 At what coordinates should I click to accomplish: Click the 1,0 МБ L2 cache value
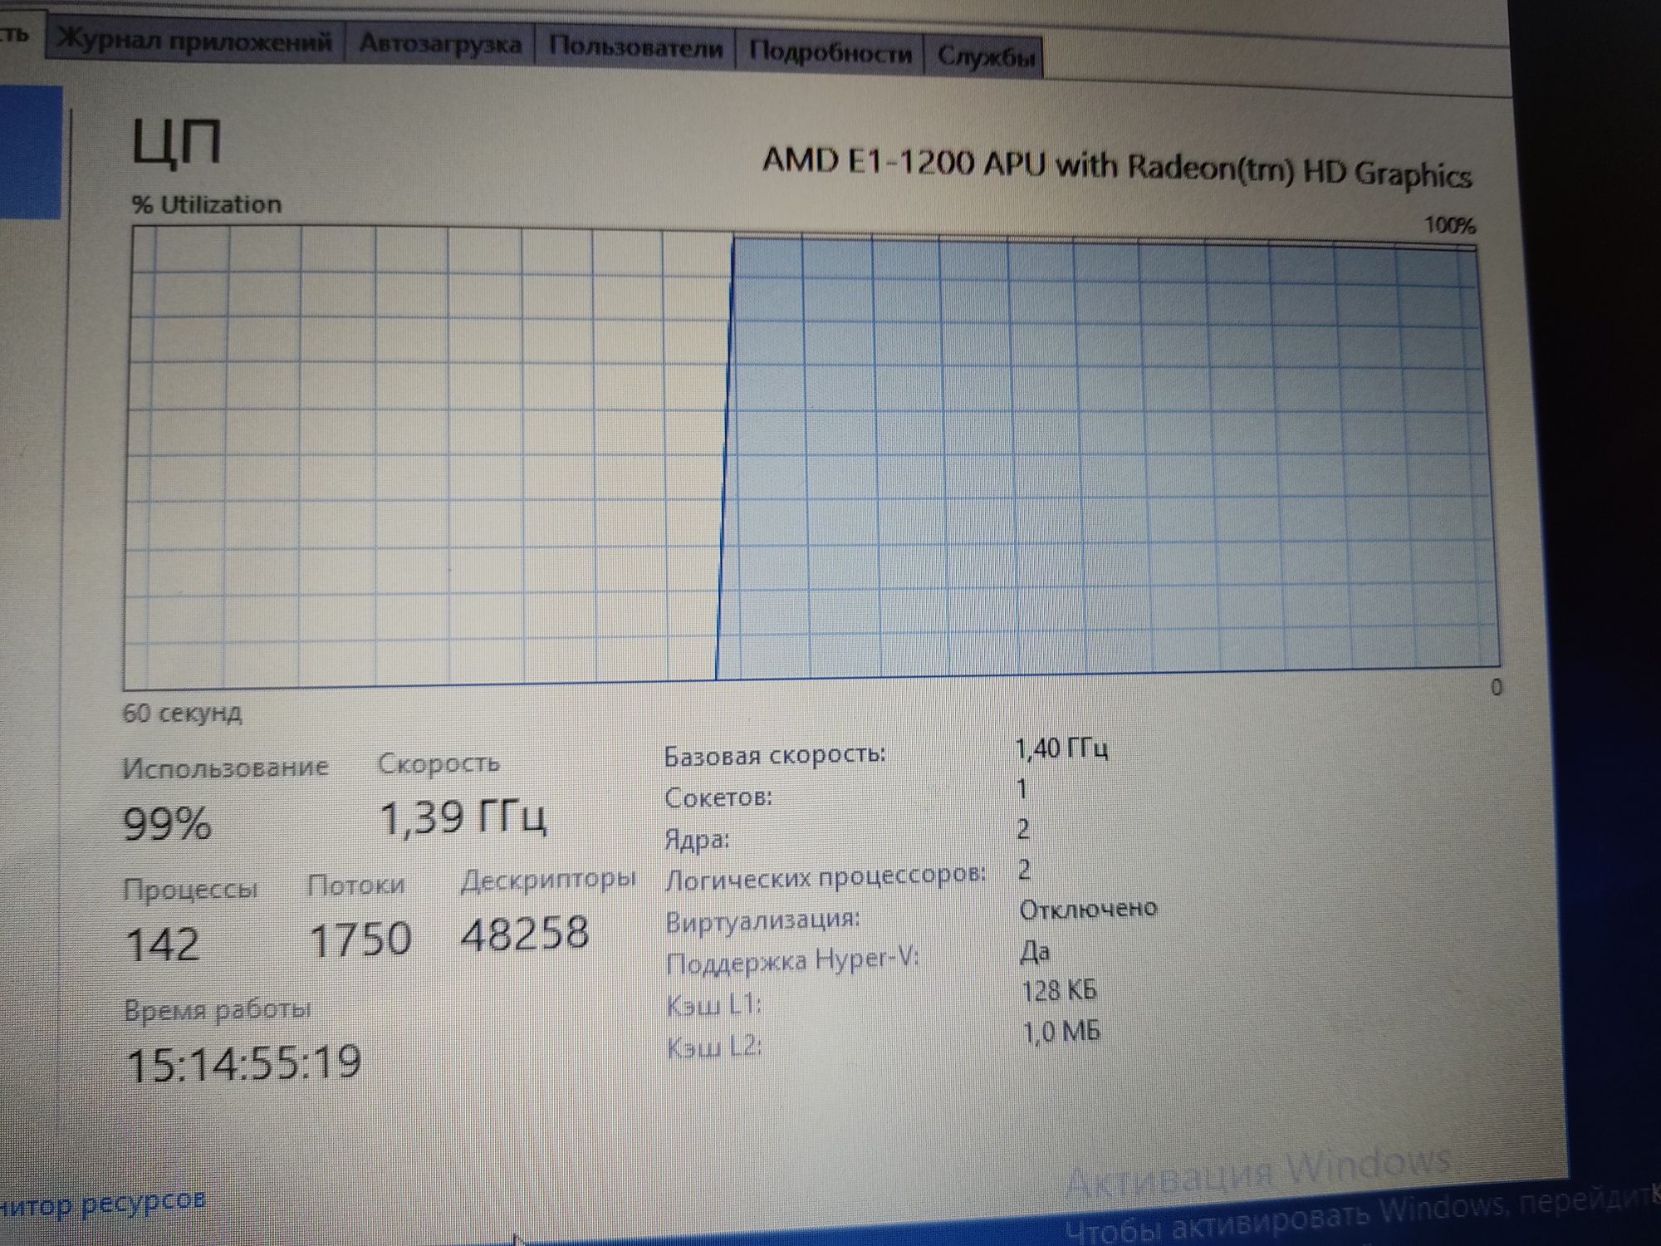[x=1061, y=1032]
